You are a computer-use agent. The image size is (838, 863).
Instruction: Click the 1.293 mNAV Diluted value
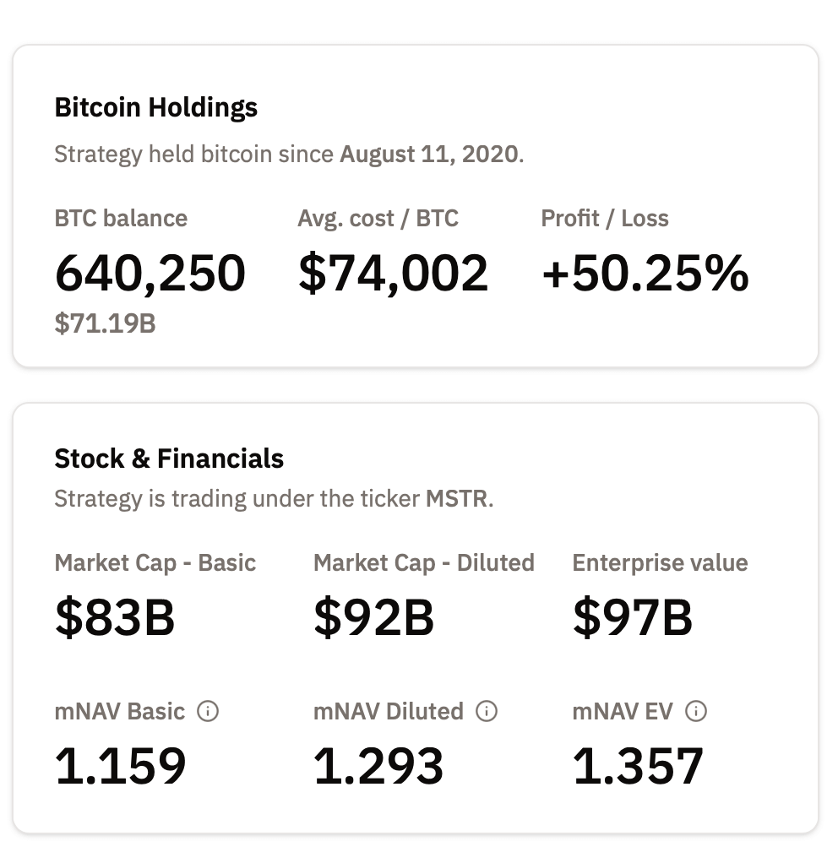(x=378, y=765)
